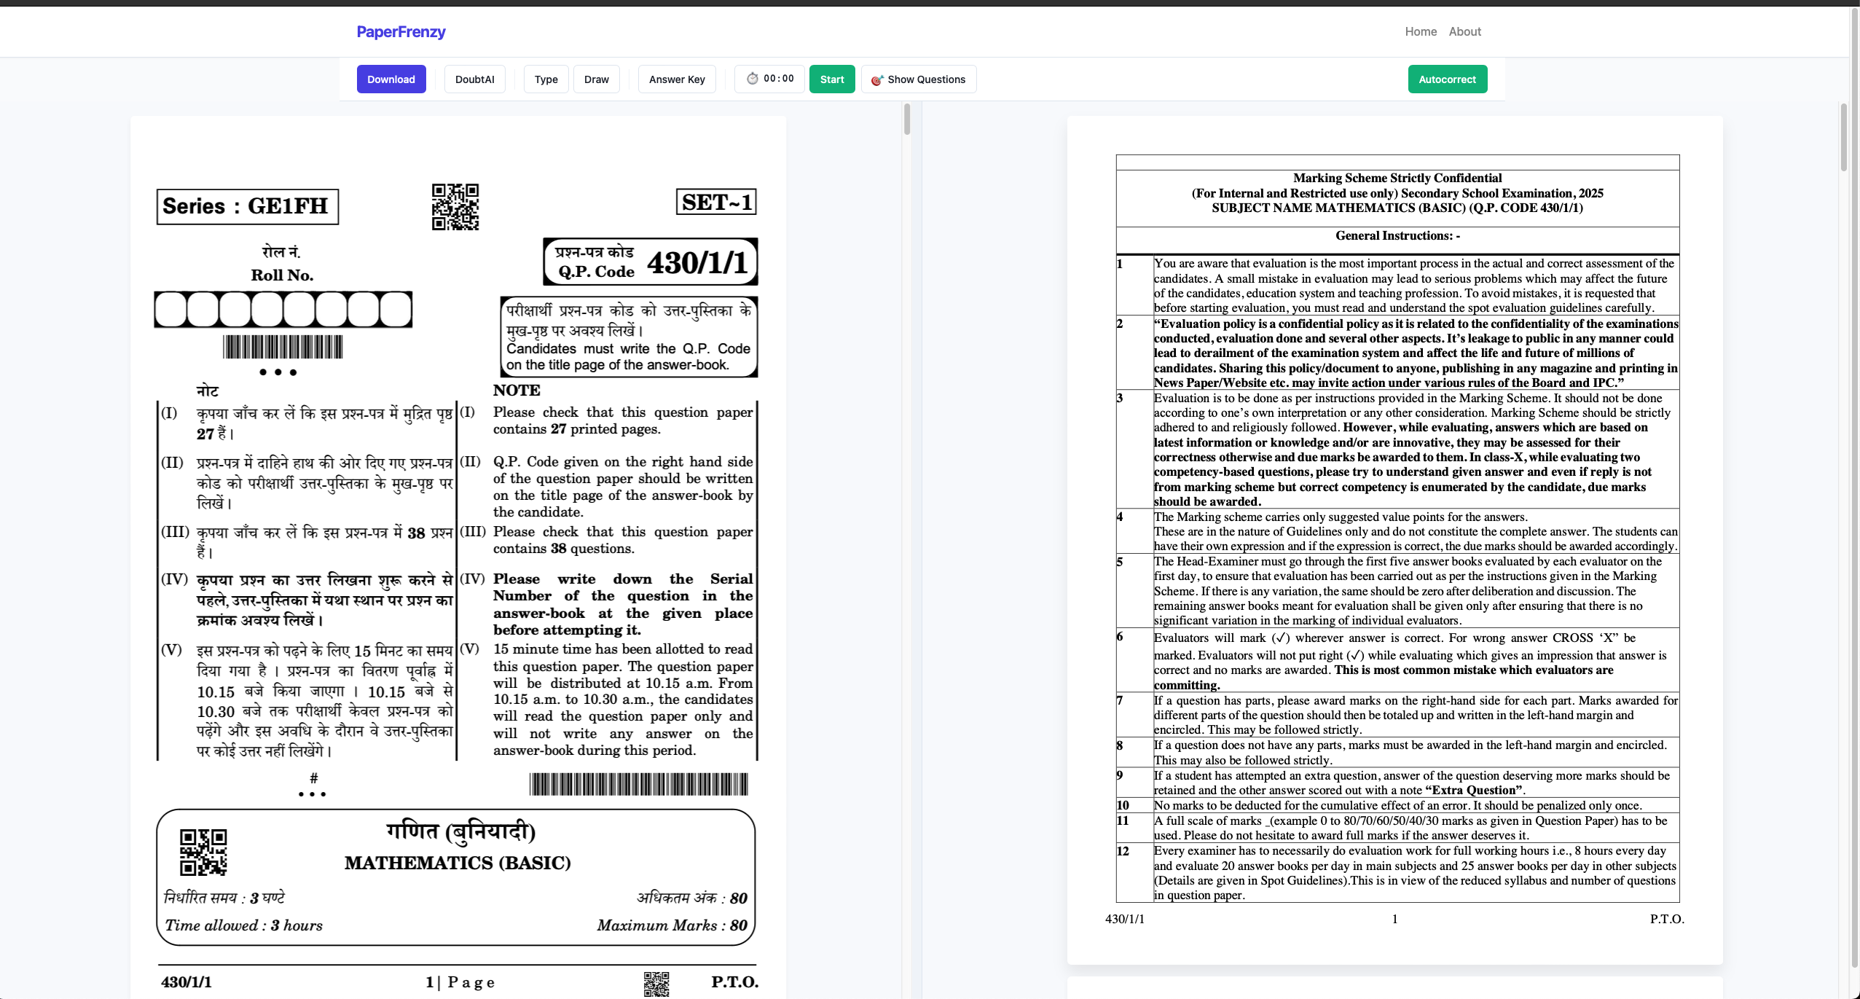
Task: Click the target icon beside Show Questions
Action: tap(877, 80)
